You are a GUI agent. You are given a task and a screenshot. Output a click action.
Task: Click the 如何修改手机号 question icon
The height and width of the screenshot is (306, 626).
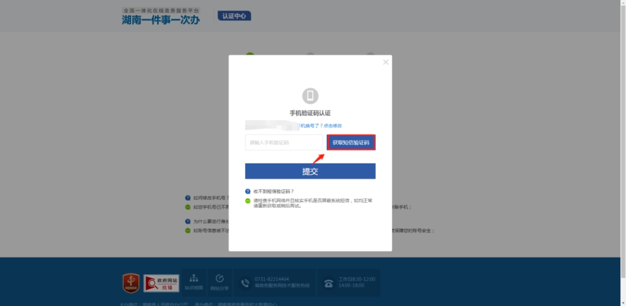188,198
